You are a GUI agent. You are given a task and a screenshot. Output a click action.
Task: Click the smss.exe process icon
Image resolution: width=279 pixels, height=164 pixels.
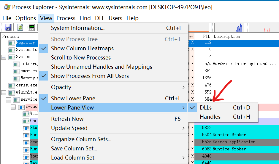click(x=17, y=71)
